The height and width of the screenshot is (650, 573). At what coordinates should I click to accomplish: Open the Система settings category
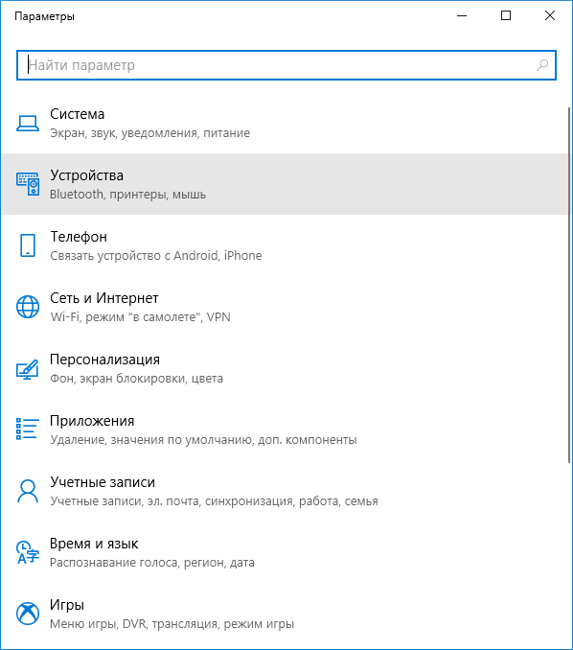click(x=285, y=123)
